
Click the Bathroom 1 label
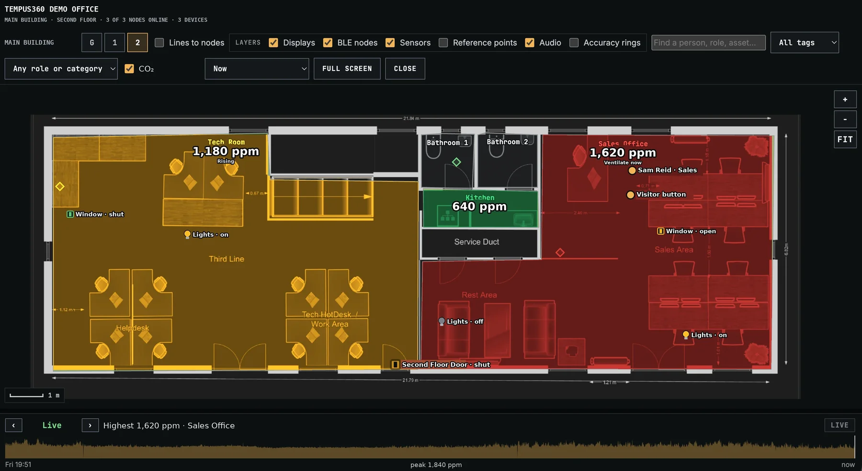click(447, 142)
